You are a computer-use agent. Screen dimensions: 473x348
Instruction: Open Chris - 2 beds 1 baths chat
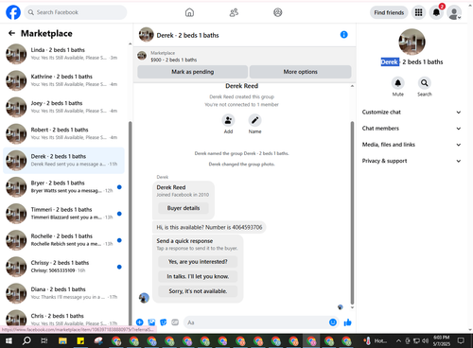click(x=63, y=319)
